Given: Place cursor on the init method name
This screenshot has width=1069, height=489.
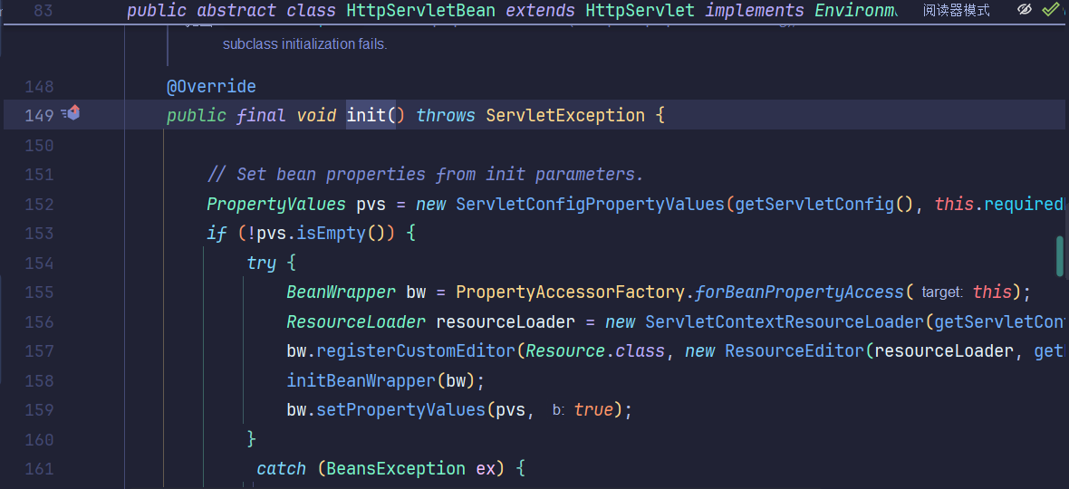Looking at the screenshot, I should [366, 116].
